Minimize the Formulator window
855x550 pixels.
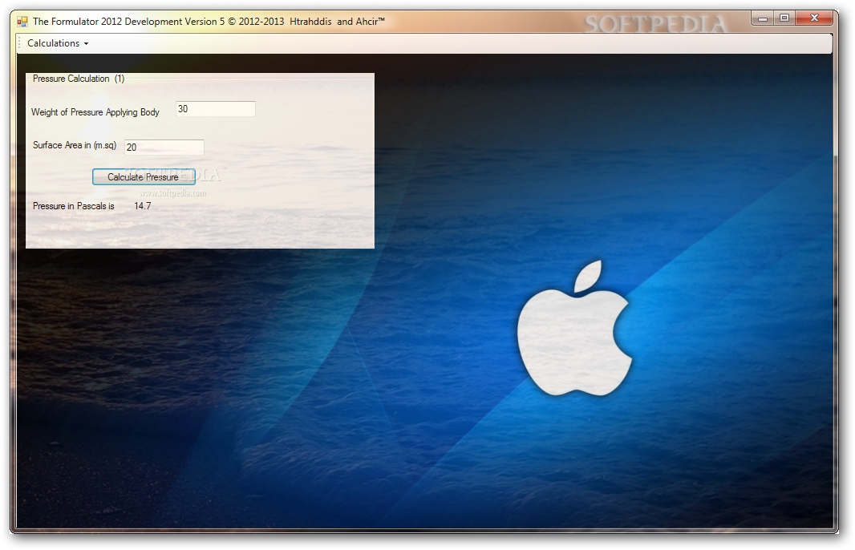(x=762, y=18)
